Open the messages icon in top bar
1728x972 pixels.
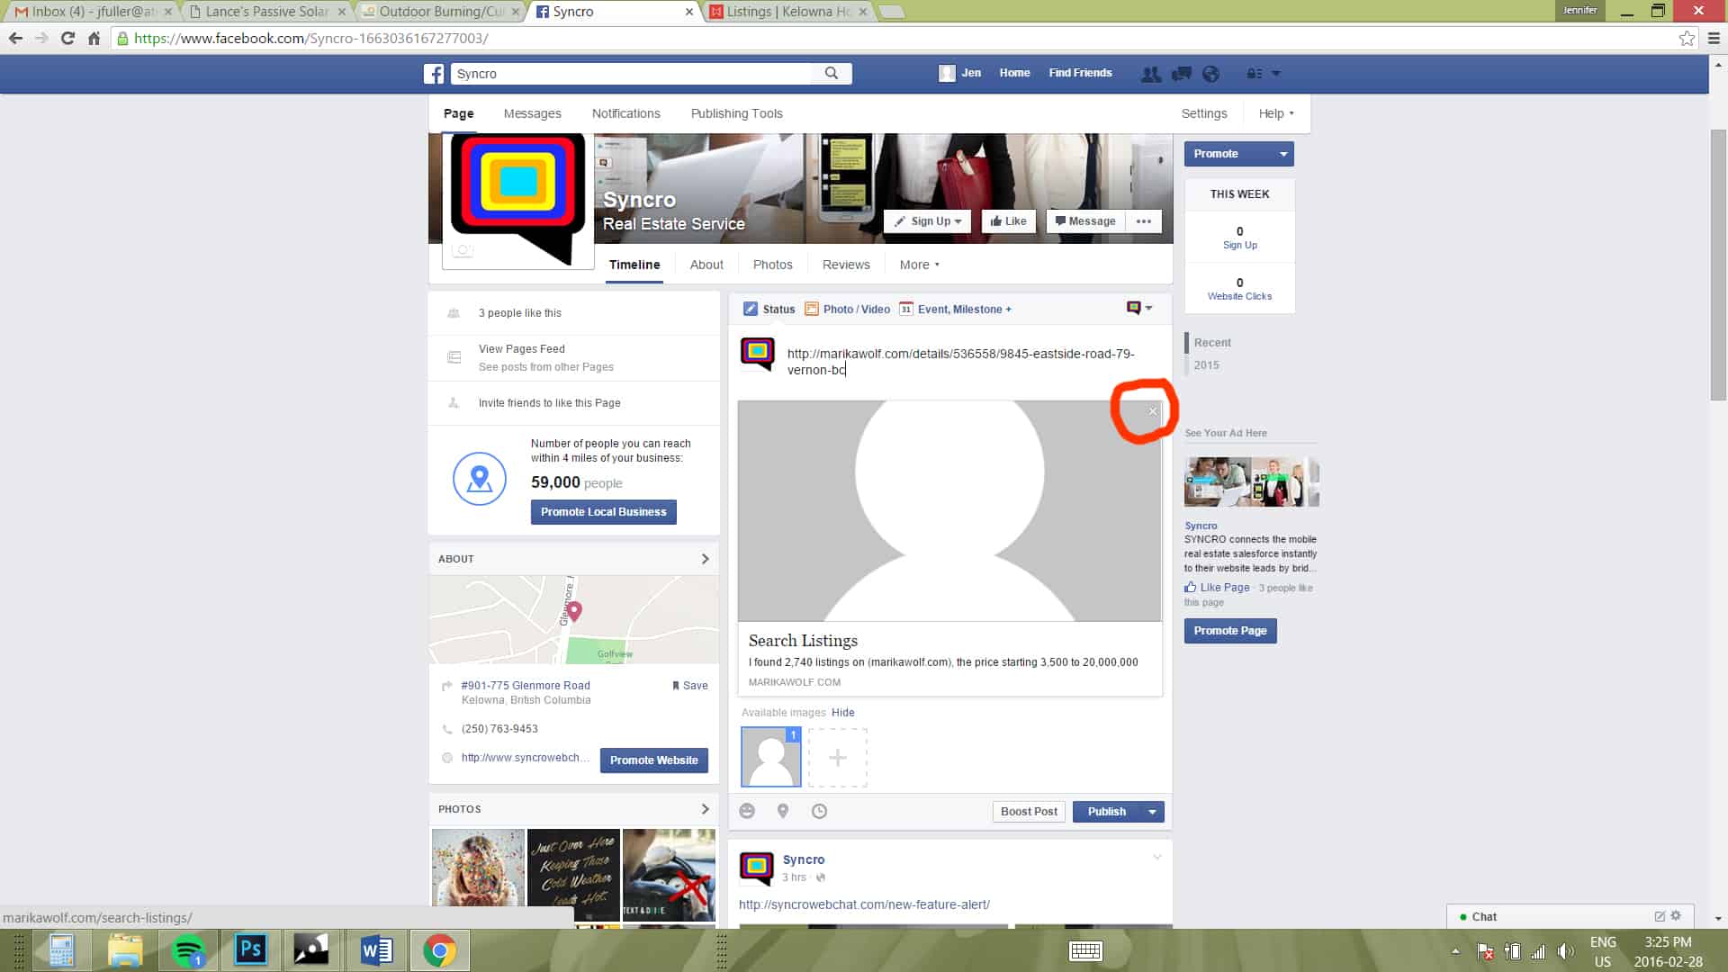(1181, 74)
